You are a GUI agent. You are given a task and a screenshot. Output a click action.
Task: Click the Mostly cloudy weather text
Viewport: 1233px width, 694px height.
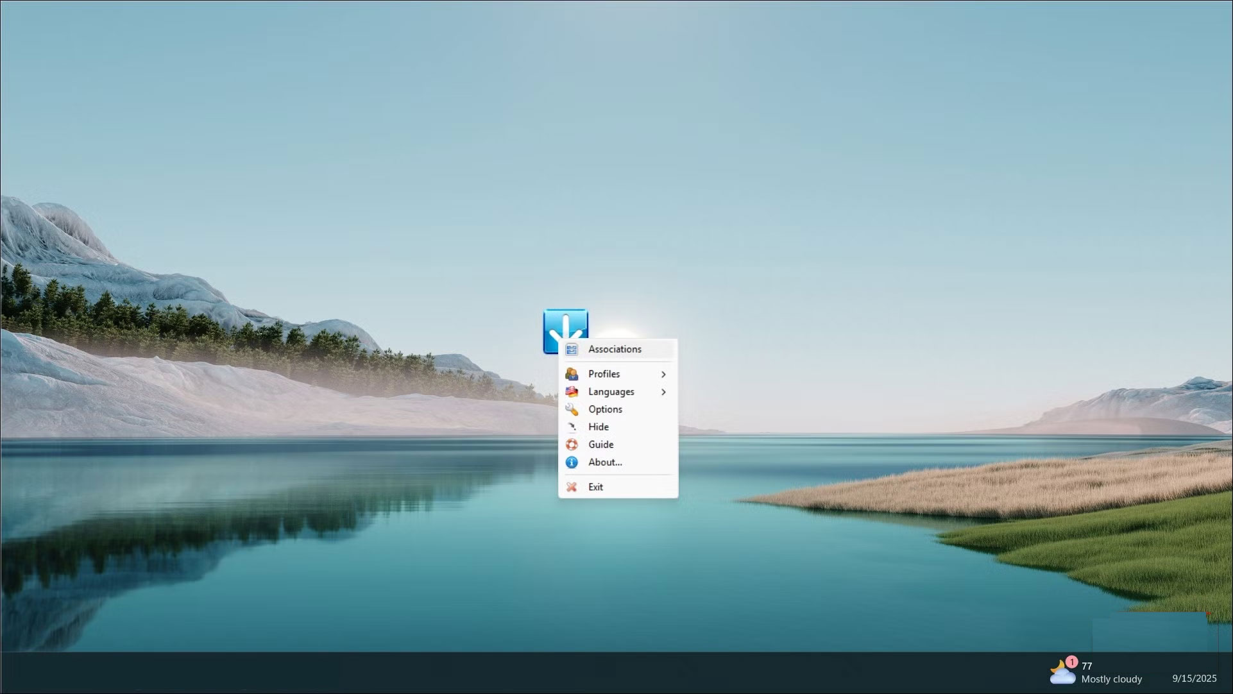1111,679
